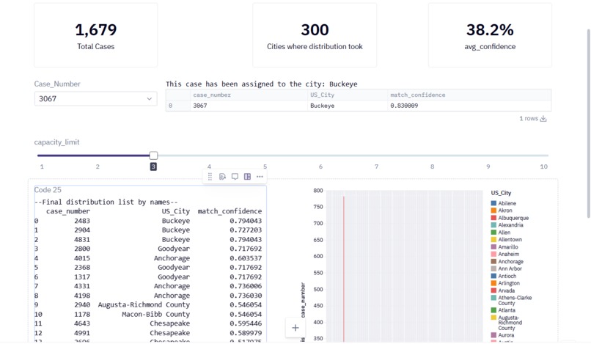The image size is (591, 344).
Task: Click the layout columns icon in cell toolbar
Action: coord(247,177)
